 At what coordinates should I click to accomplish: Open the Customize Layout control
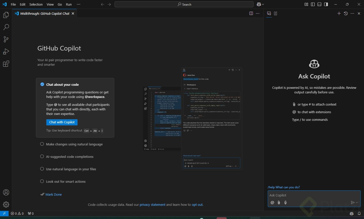point(306,4)
